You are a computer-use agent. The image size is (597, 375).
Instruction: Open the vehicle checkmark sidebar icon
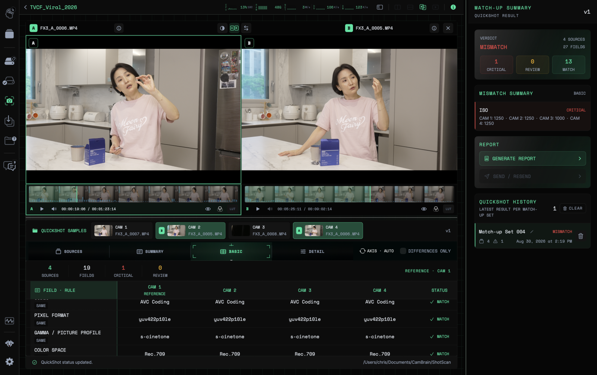(x=9, y=81)
